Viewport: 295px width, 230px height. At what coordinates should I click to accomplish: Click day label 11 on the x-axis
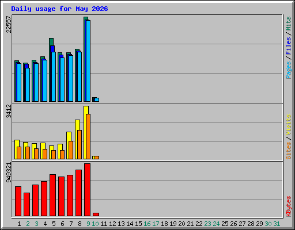104,224
